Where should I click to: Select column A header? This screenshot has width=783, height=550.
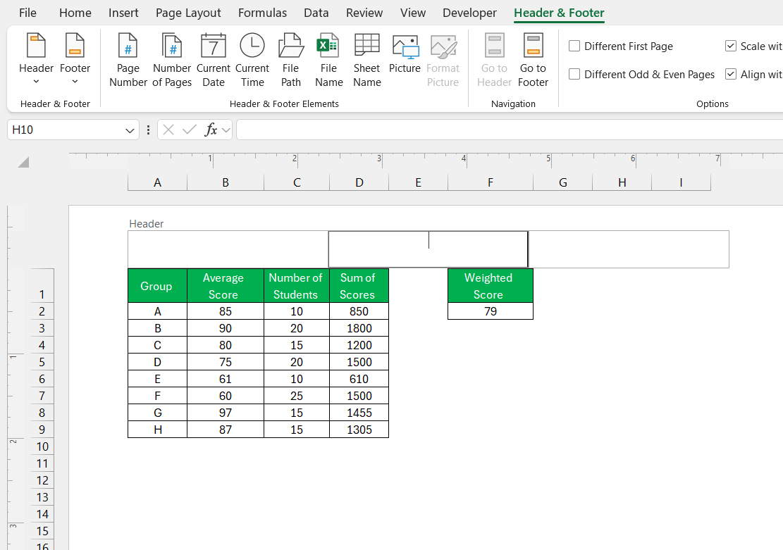[x=157, y=182]
